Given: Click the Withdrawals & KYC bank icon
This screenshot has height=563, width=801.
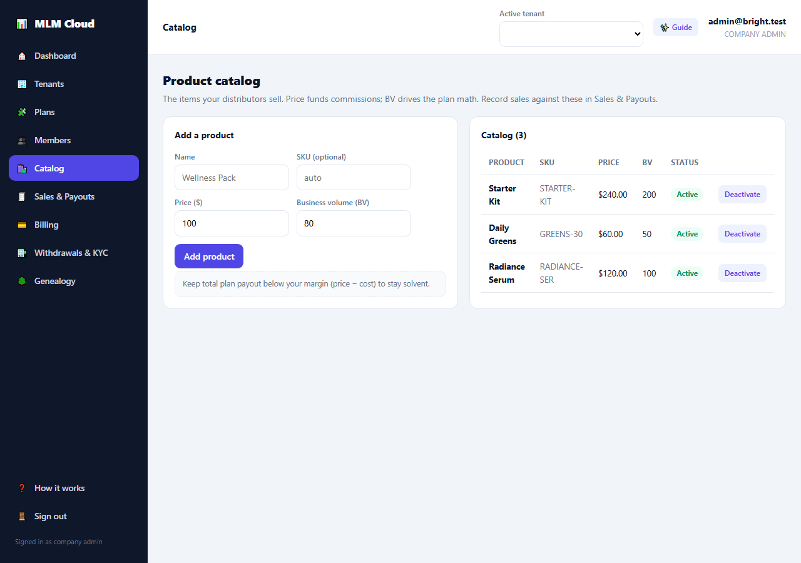Looking at the screenshot, I should pyautogui.click(x=22, y=253).
